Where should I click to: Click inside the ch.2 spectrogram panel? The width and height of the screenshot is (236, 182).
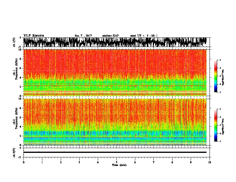point(115,122)
